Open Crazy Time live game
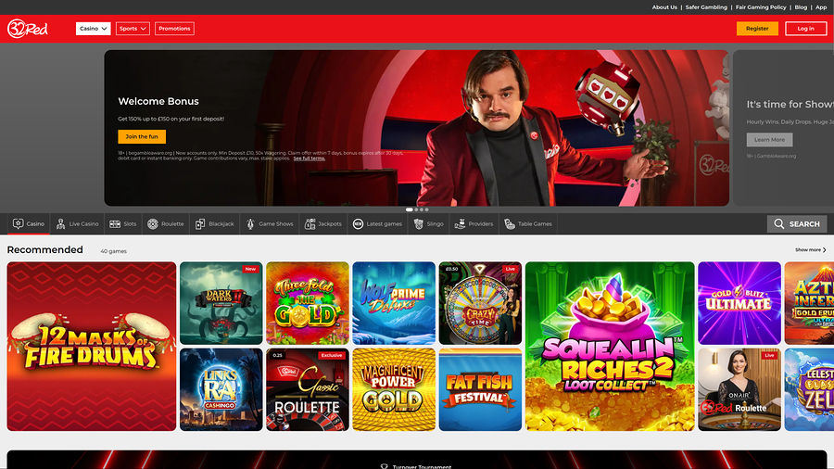834x469 pixels. [480, 303]
